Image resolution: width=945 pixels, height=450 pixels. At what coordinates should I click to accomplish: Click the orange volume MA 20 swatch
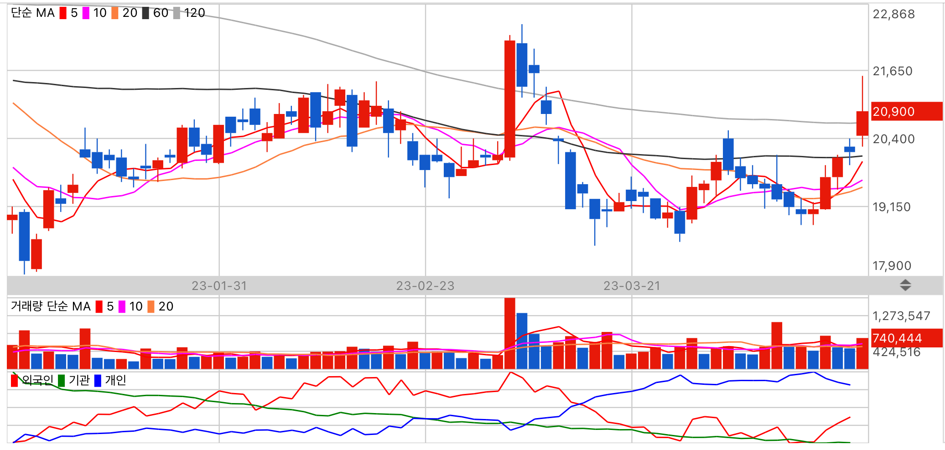click(x=151, y=306)
